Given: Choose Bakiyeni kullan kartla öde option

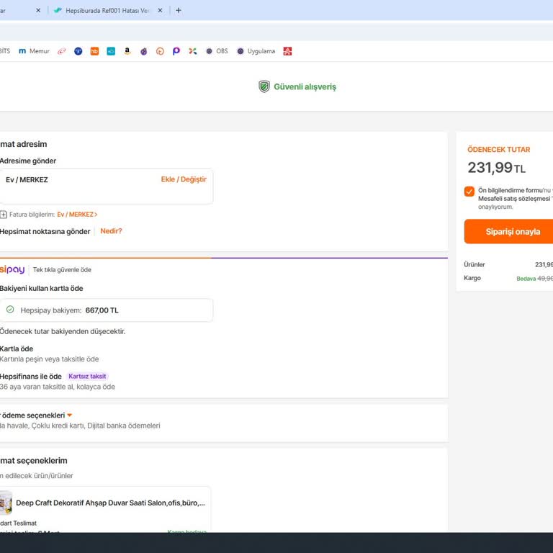Looking at the screenshot, I should 41,289.
